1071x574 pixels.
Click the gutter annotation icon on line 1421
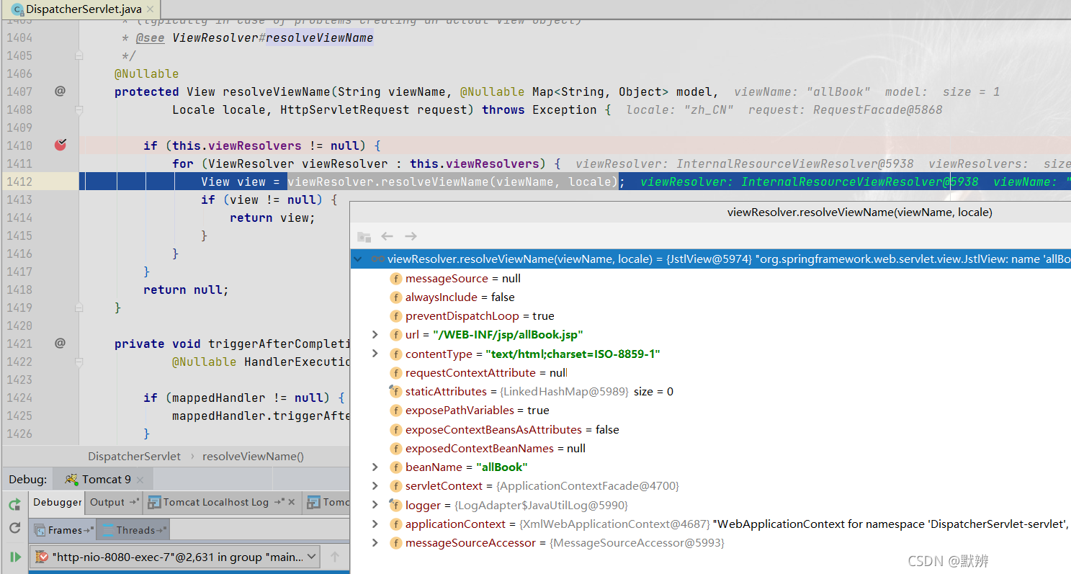[61, 344]
